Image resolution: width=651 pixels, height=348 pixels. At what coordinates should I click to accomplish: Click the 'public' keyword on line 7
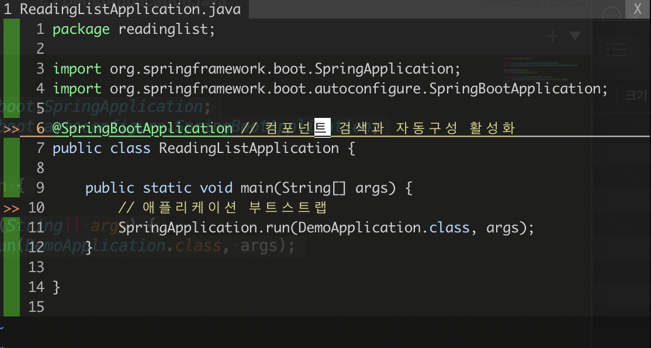[77, 148]
